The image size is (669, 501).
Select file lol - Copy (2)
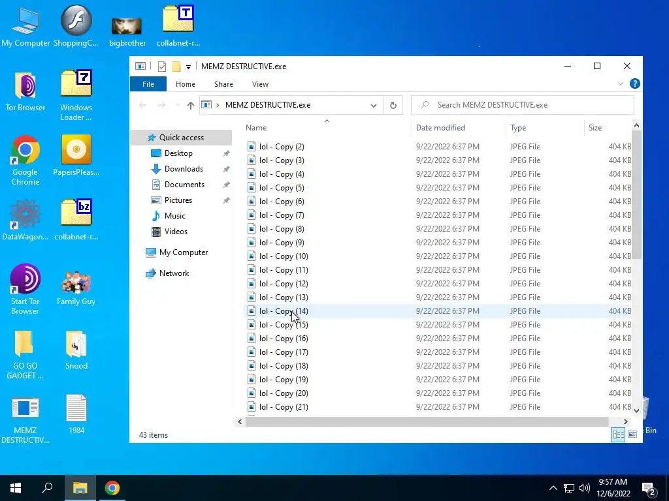pyautogui.click(x=438, y=147)
